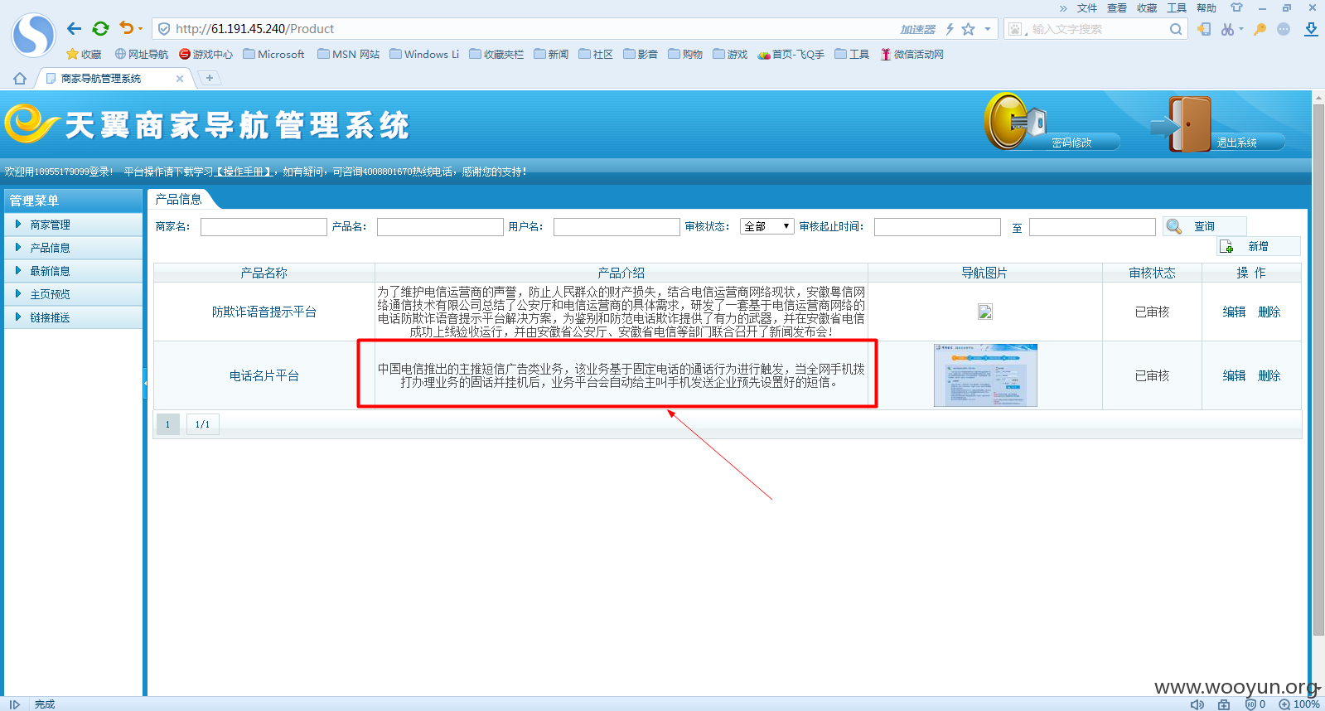This screenshot has width=1325, height=711.
Task: Click the play icon in status bar
Action: pos(14,704)
